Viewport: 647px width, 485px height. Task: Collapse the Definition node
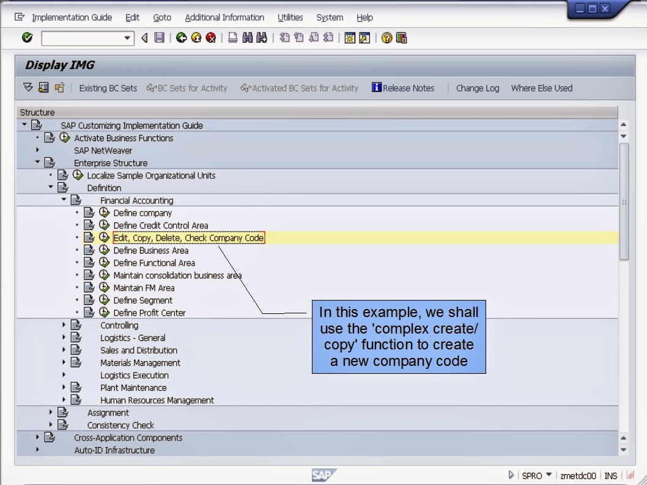point(51,187)
